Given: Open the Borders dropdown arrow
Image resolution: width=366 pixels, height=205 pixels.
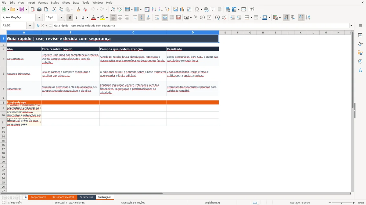Looking at the screenshot, I should coord(251,18).
